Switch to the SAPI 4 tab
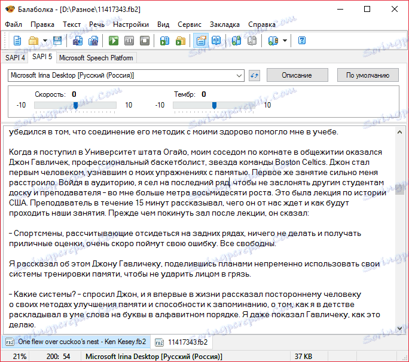Screen dimensions: 409x362 coord(15,57)
